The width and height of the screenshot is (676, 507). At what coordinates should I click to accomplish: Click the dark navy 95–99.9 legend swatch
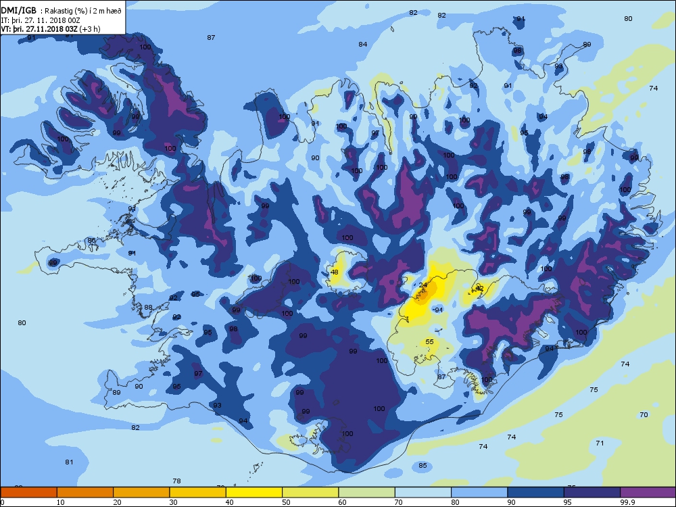pos(592,492)
